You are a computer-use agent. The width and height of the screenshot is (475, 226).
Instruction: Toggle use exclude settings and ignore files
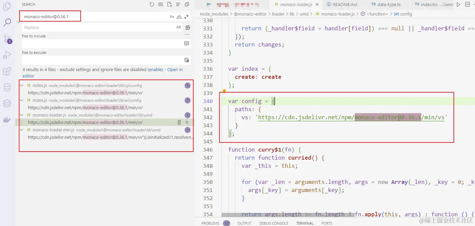[x=187, y=60]
